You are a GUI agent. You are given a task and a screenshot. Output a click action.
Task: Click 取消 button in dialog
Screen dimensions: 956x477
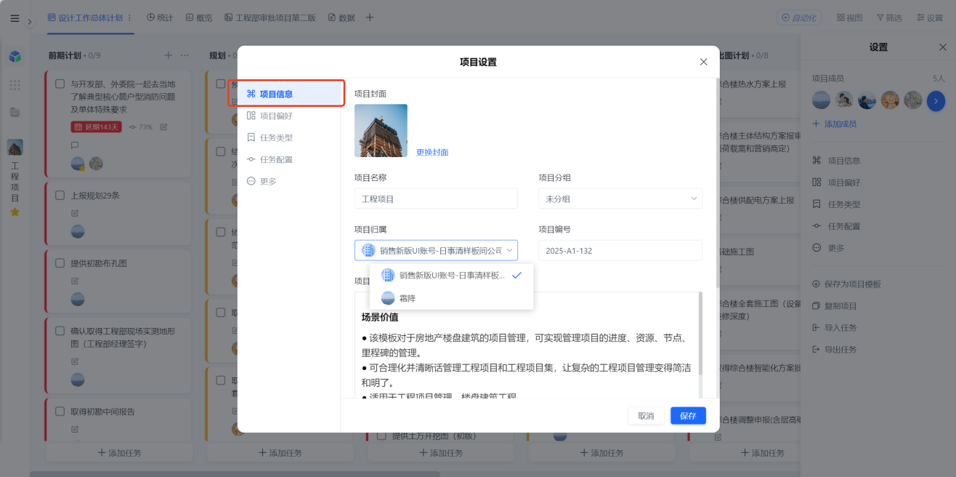[x=646, y=416]
